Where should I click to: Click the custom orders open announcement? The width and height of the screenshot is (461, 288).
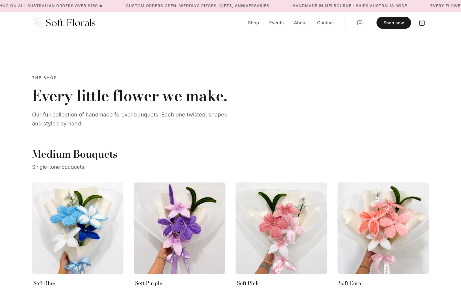(x=197, y=6)
